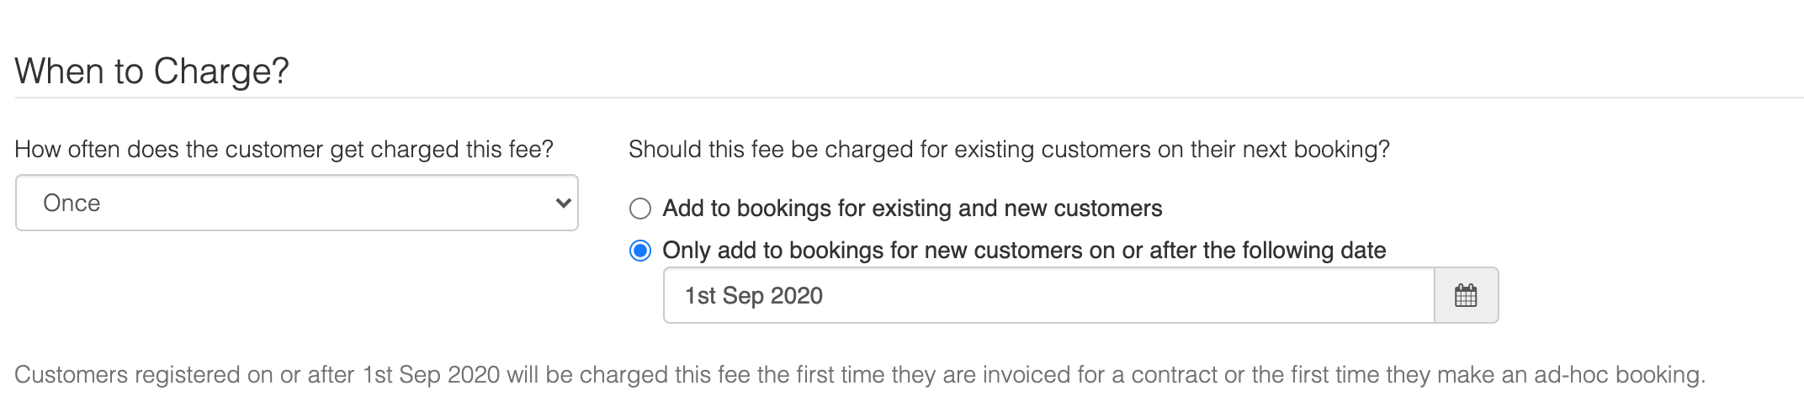
Task: Click the 'Should this fee be charged for existing customers' question
Action: 1009,150
